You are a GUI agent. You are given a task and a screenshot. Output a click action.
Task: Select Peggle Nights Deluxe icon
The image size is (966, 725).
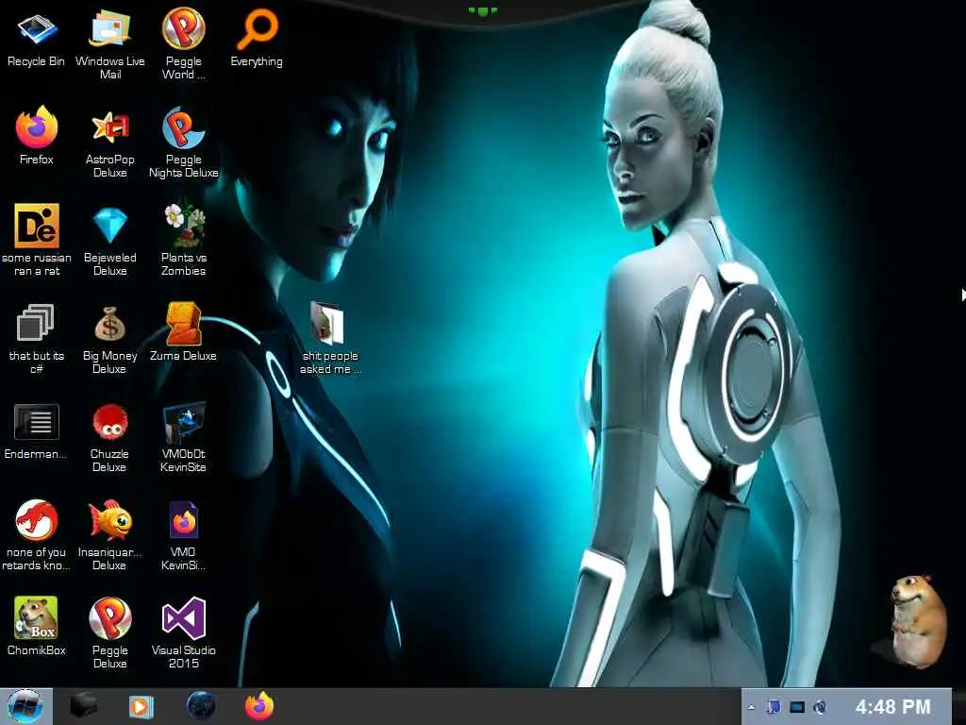184,143
